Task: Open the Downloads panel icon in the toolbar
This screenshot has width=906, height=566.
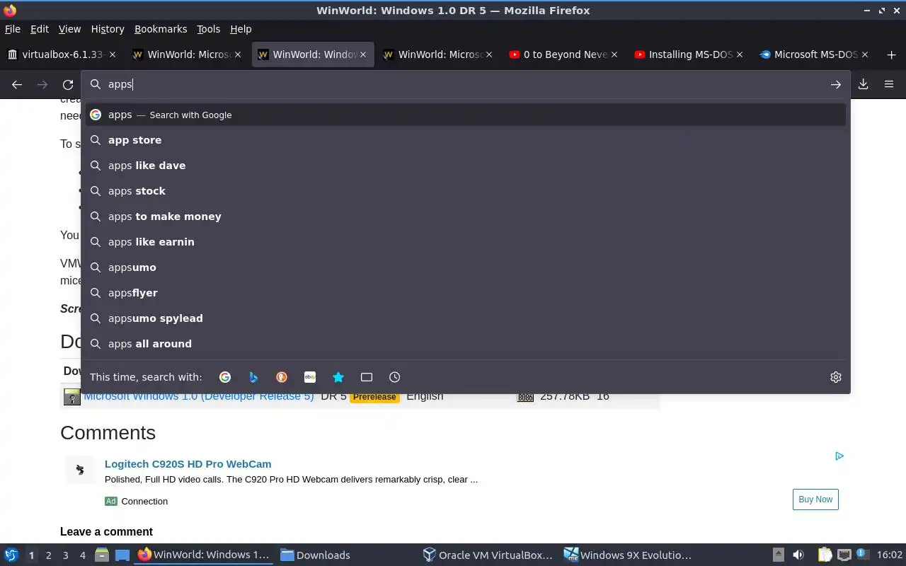Action: tap(864, 84)
